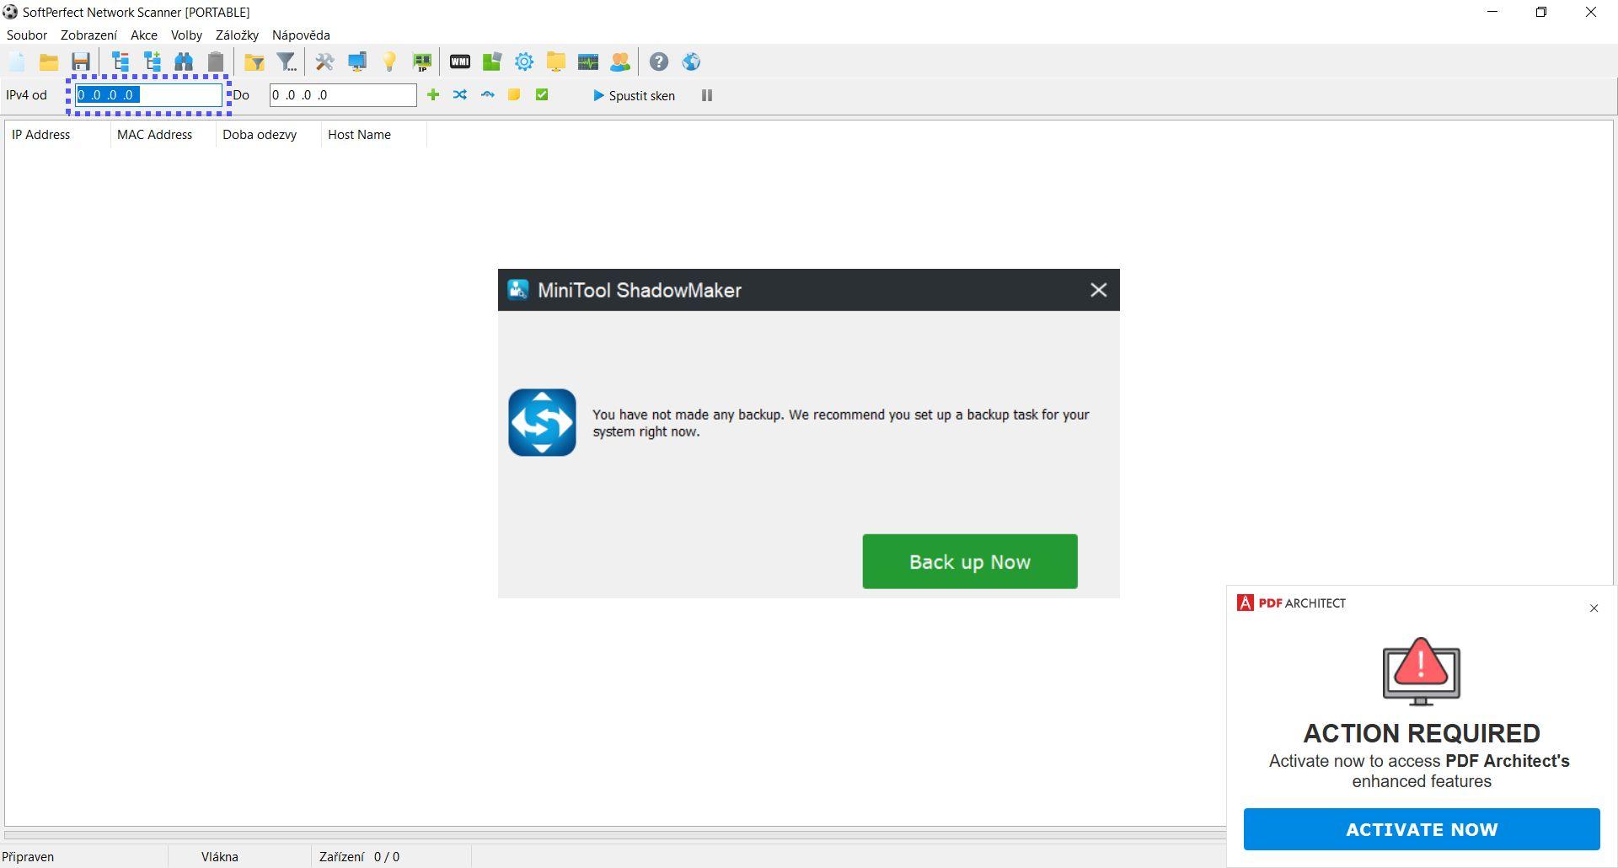Click the yellow note bookmark icon
1618x868 pixels.
tap(514, 95)
